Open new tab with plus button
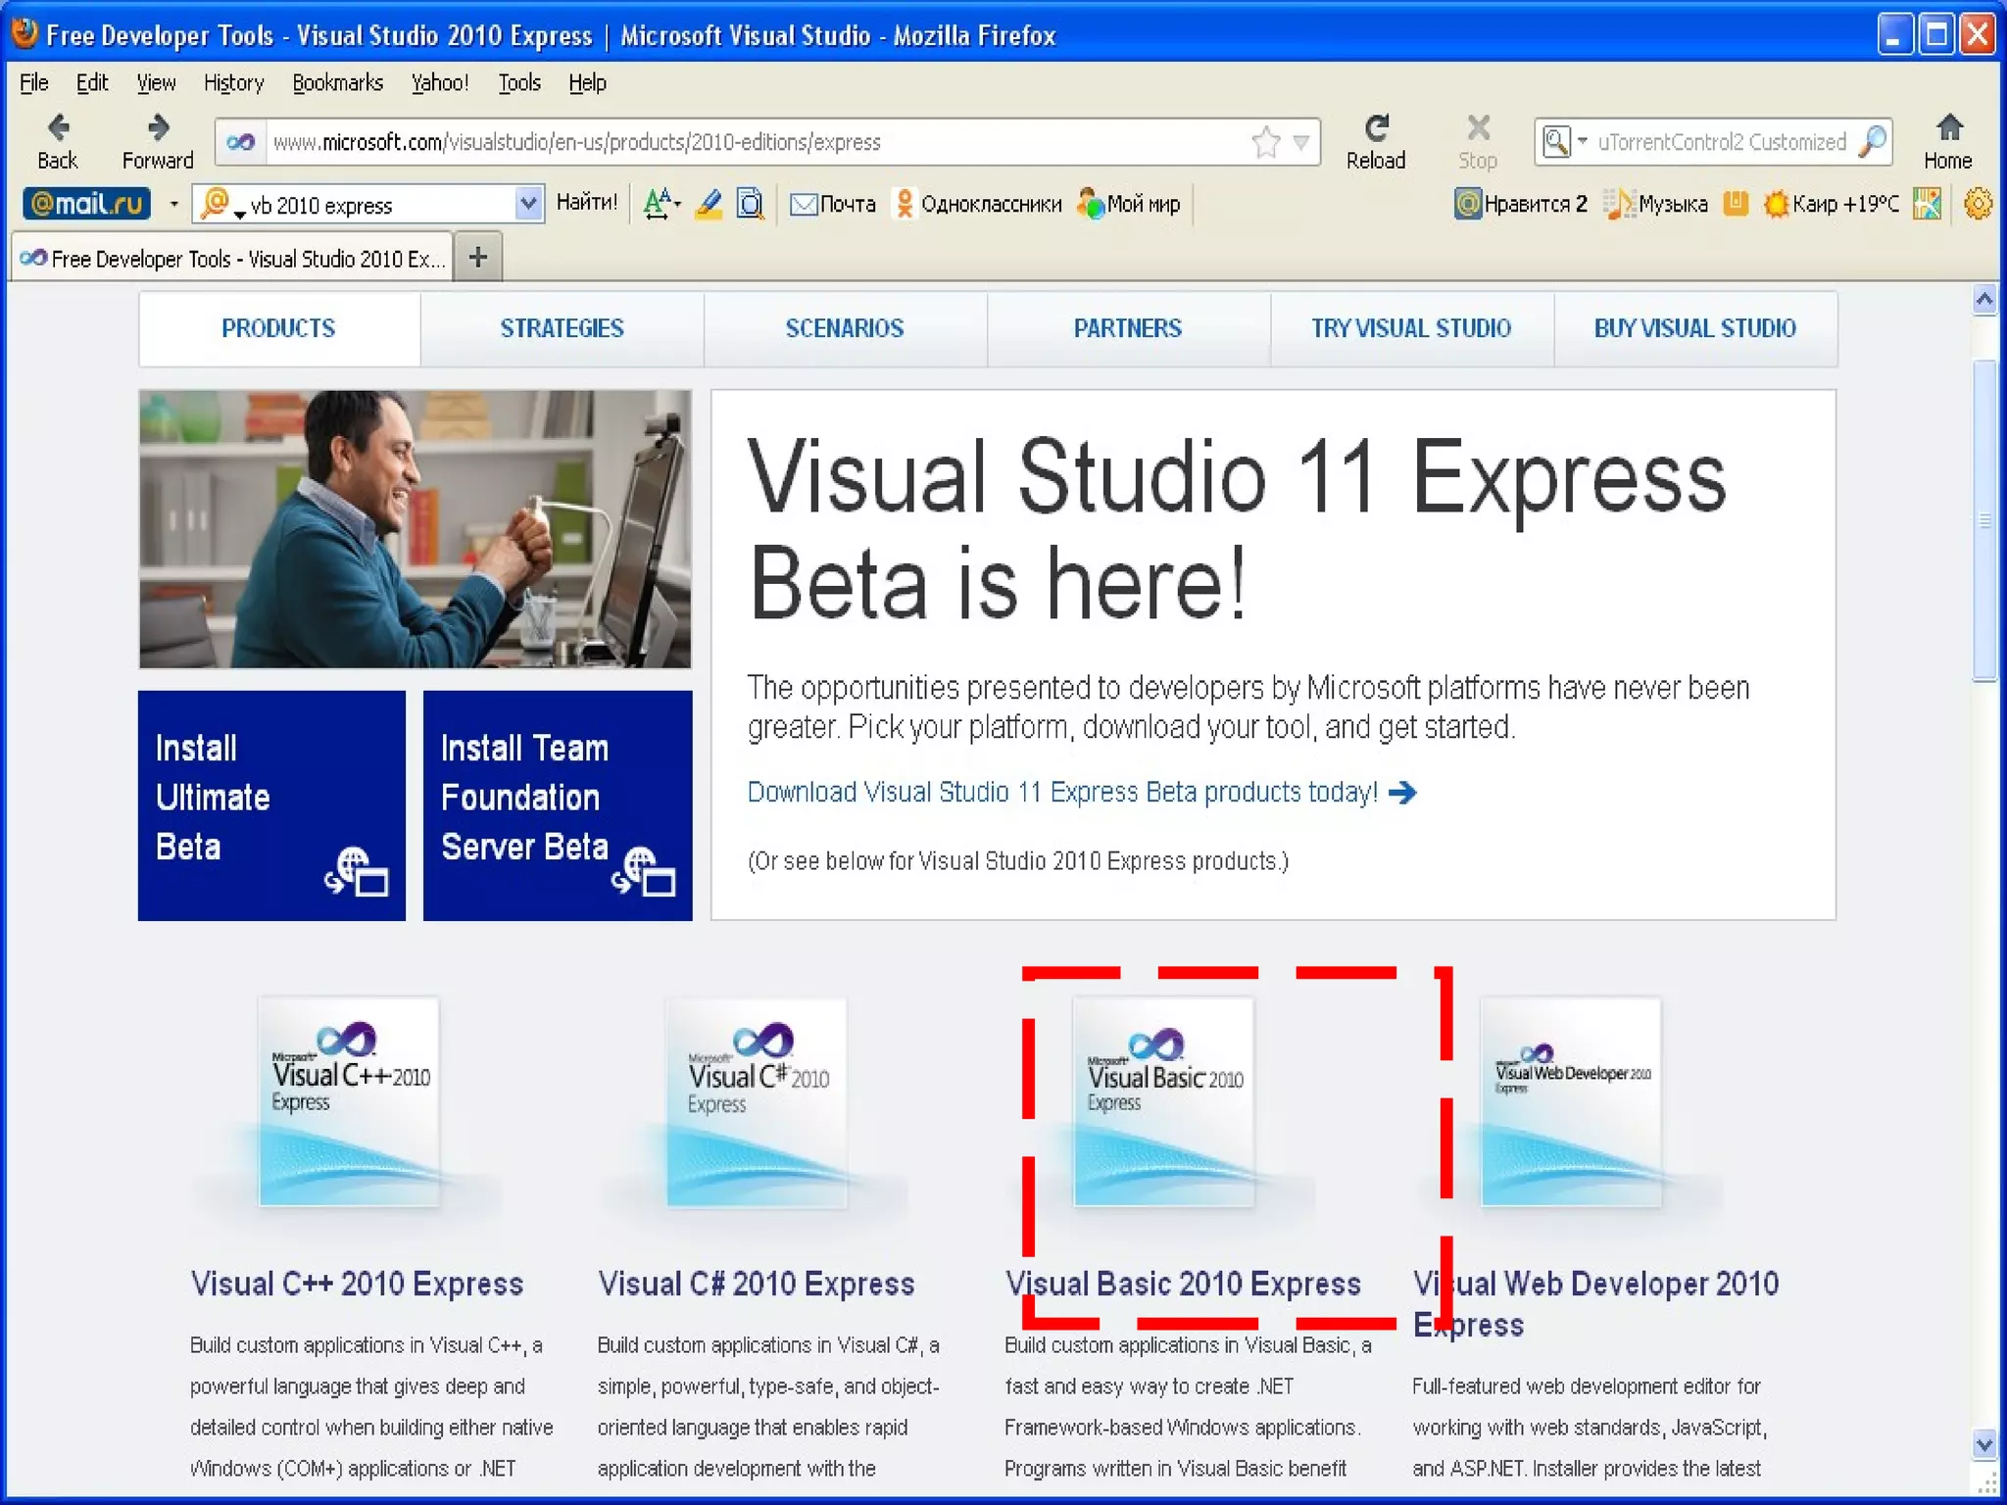Viewport: 2007px width, 1505px height. coord(478,258)
